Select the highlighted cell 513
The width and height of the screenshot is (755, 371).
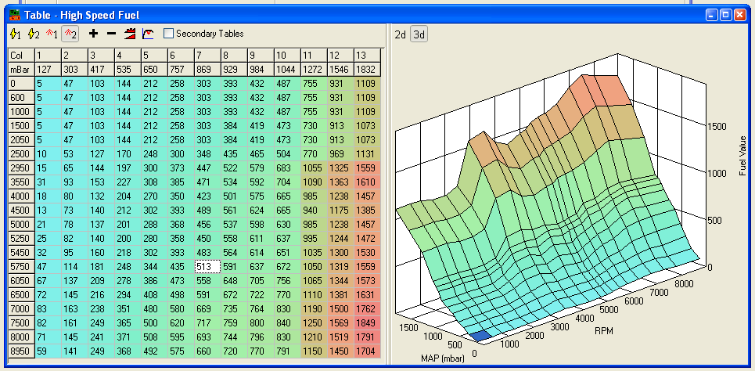[x=207, y=266]
